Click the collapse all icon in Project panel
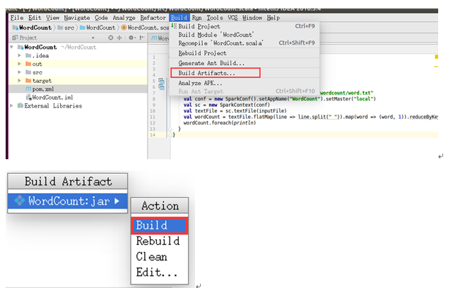Screen dimensions: 453x288 pyautogui.click(x=119, y=38)
